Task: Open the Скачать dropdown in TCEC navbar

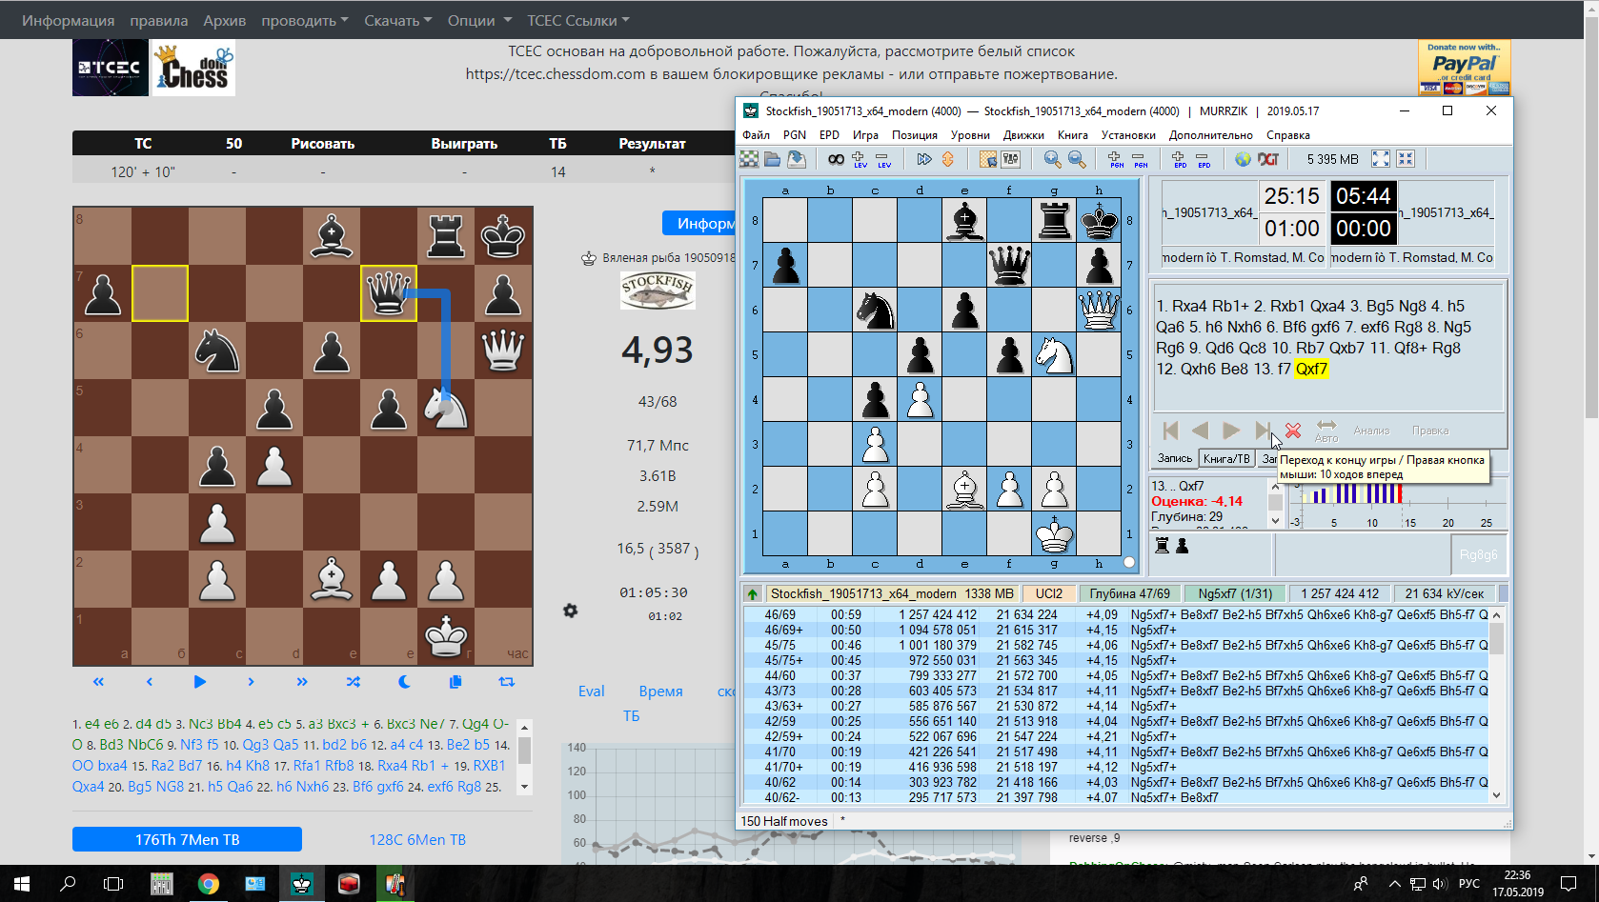Action: (x=398, y=20)
